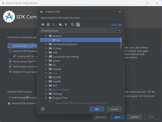Viewport: 162px width, 122px height.
Task: Cancel the Android SDK dialog
Action: (114, 109)
